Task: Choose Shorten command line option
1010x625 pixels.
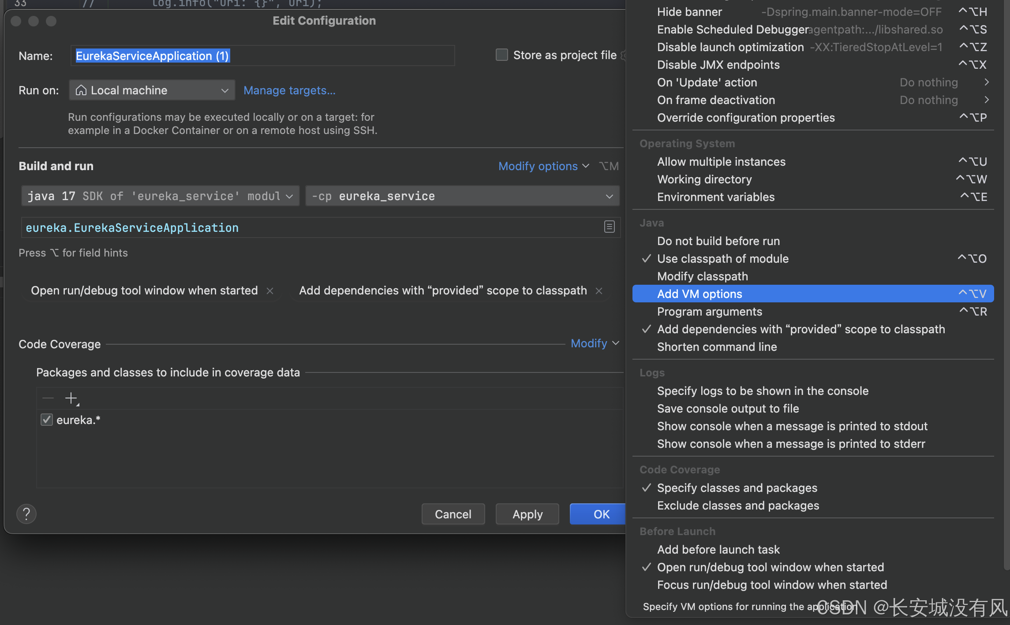Action: click(x=813, y=347)
